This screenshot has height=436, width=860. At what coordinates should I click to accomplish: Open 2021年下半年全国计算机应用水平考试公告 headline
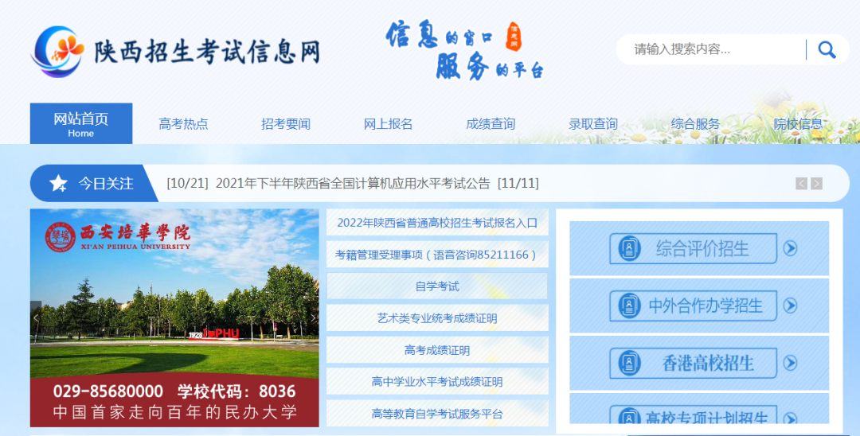pyautogui.click(x=353, y=184)
